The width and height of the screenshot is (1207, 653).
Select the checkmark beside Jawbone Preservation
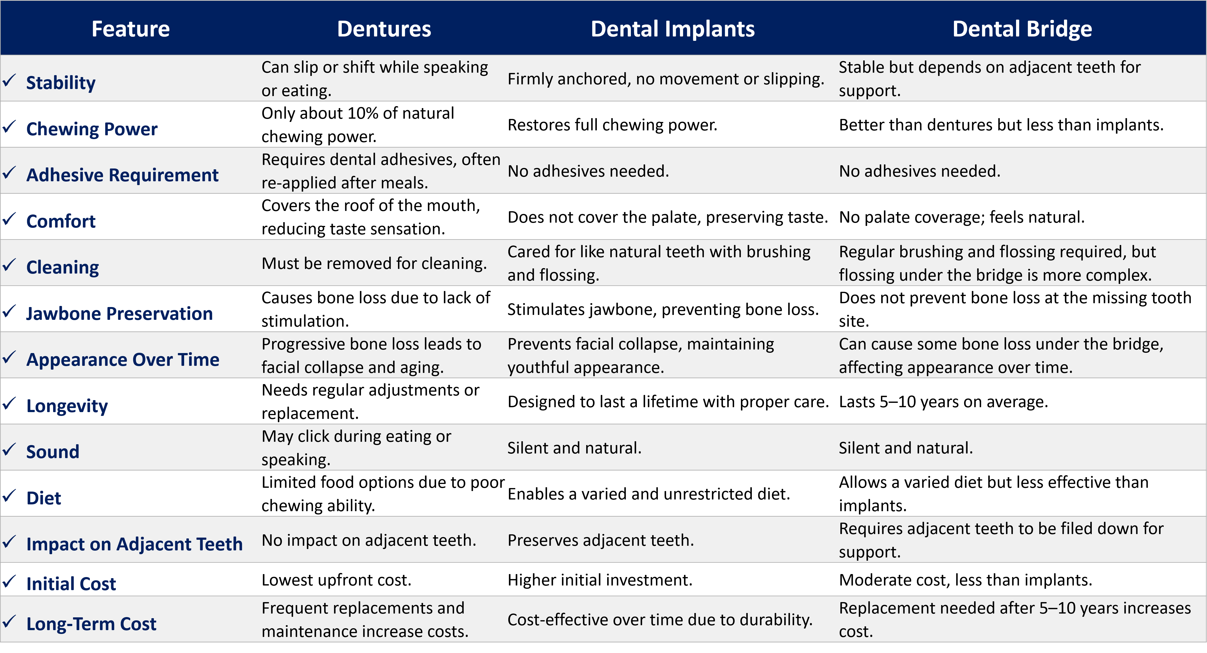click(9, 311)
